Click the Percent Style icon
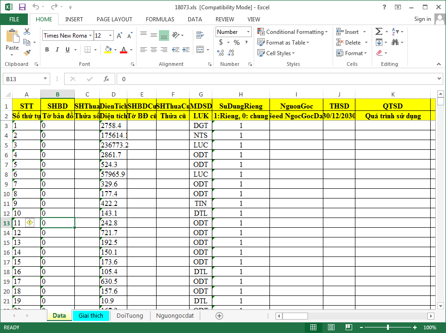The image size is (446, 333). pos(236,43)
